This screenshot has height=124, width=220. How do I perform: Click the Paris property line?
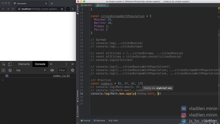pyautogui.click(x=101, y=30)
